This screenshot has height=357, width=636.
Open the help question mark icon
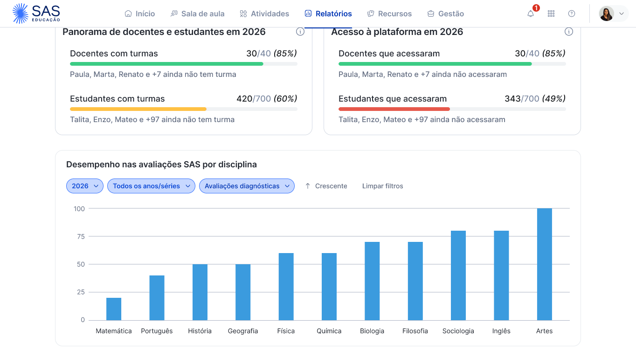point(571,14)
